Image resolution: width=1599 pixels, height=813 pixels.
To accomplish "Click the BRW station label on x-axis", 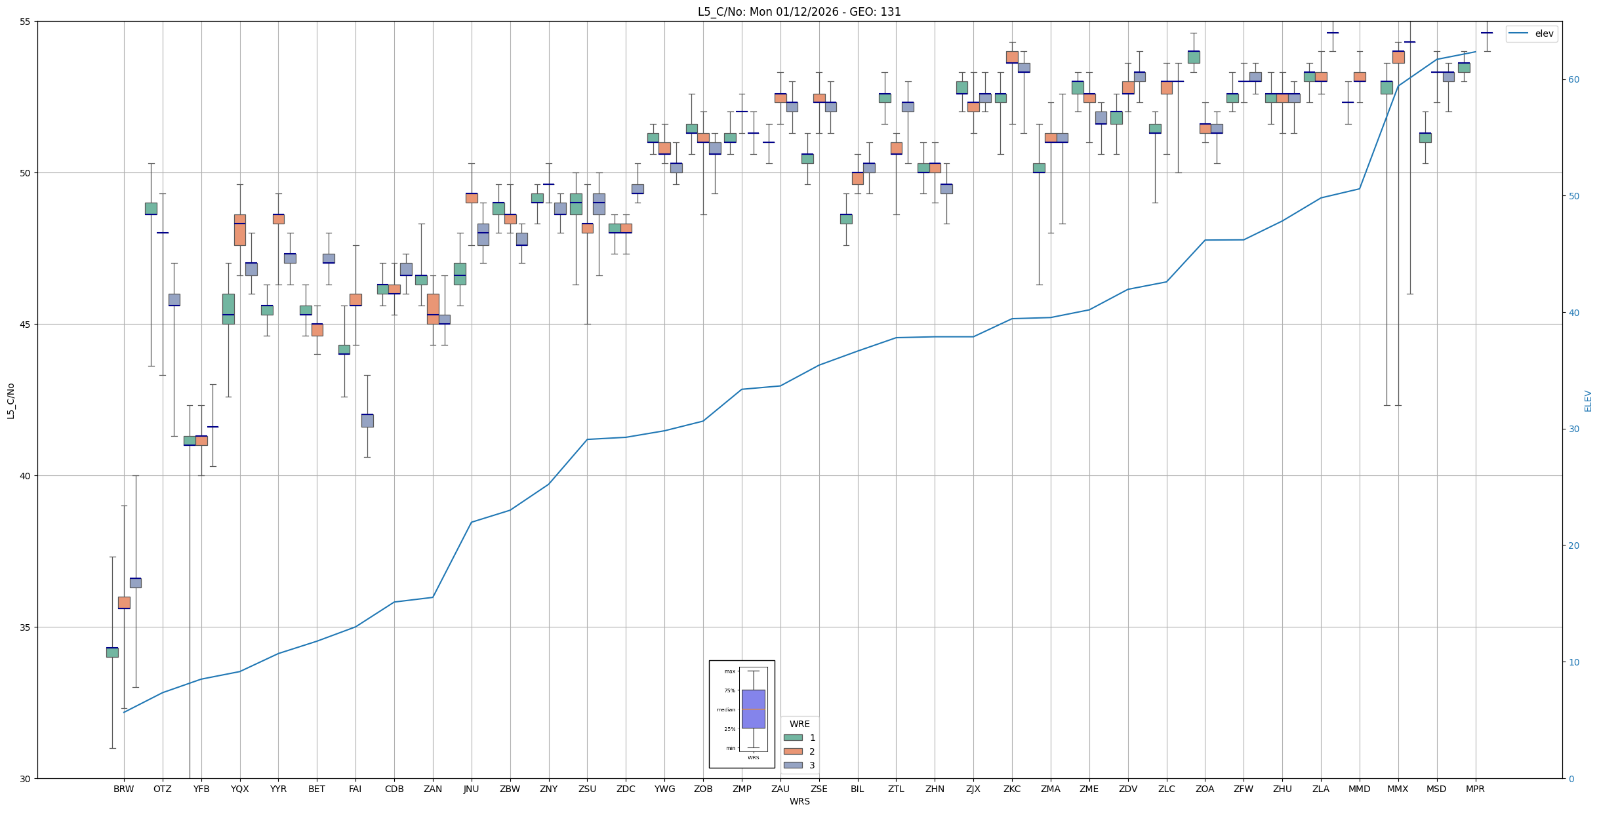I will pyautogui.click(x=123, y=789).
